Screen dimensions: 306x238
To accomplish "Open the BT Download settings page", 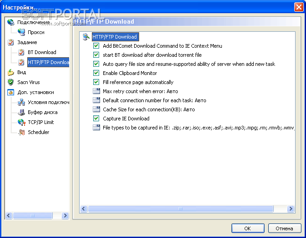I will (42, 52).
